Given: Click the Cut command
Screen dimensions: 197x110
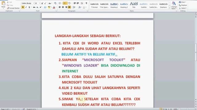Looking at the screenshot, I should click(x=9, y=2).
